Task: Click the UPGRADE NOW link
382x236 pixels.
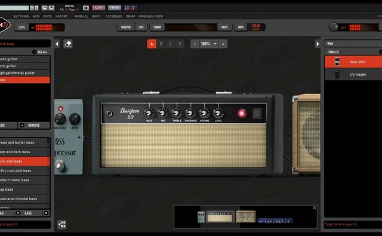Action: tap(151, 16)
